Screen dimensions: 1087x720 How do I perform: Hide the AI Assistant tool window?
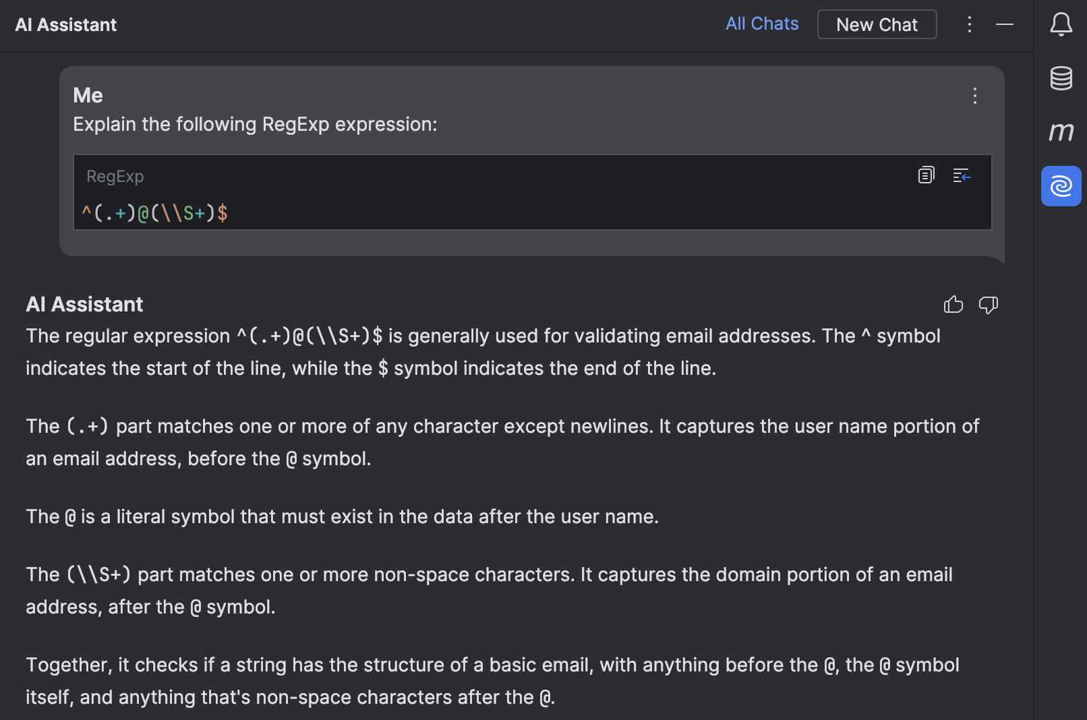click(1005, 25)
